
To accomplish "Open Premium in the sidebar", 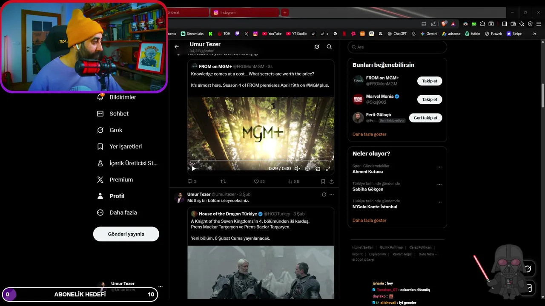I will tap(115, 180).
